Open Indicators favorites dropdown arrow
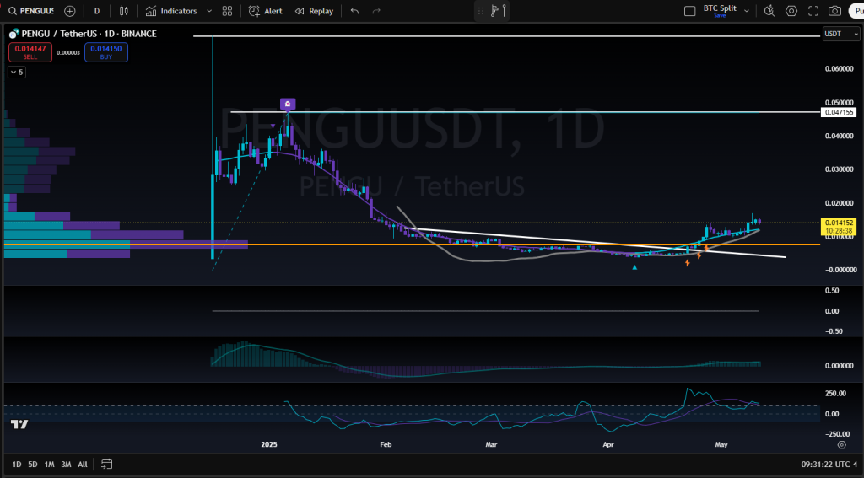The width and height of the screenshot is (864, 478). pos(208,11)
